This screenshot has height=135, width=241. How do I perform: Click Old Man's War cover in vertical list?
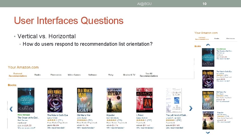point(208,100)
